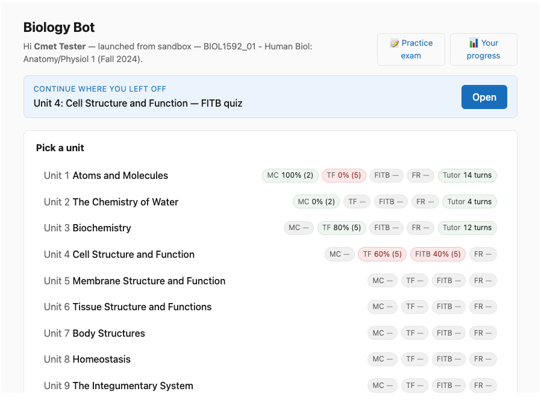Image resolution: width=541 pixels, height=400 pixels.
Task: Open the Unit 4 FITB quiz
Action: pos(484,97)
